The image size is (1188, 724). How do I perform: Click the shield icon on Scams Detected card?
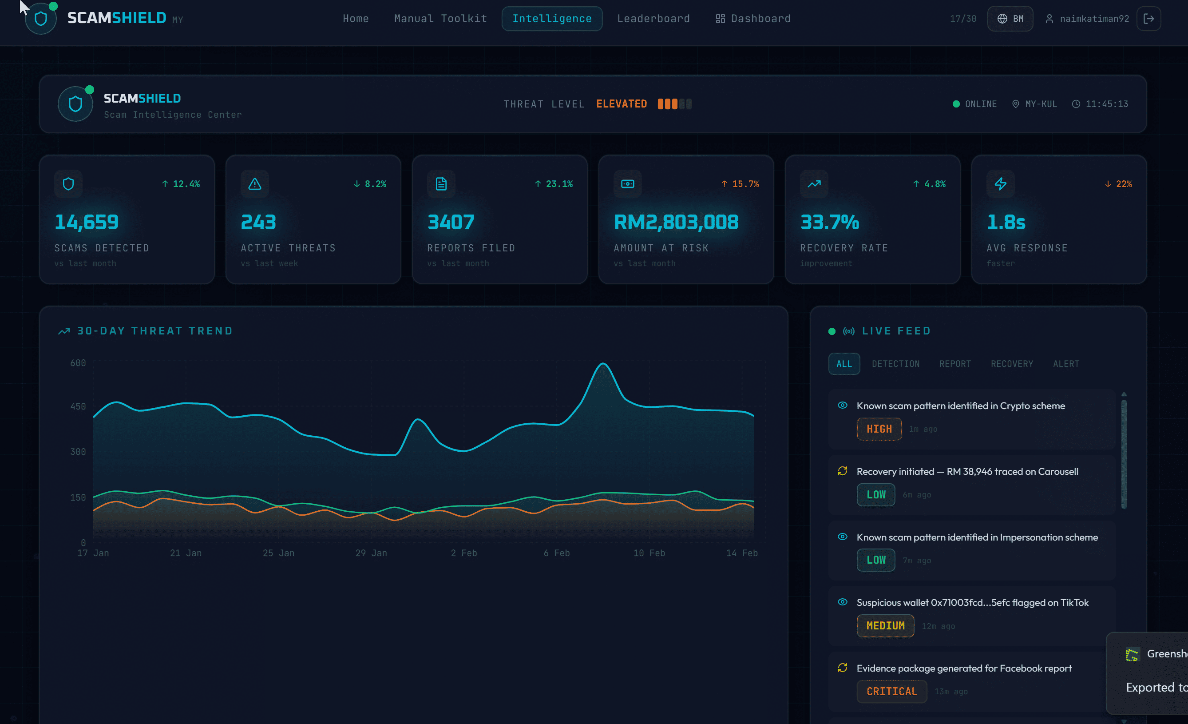pyautogui.click(x=68, y=184)
